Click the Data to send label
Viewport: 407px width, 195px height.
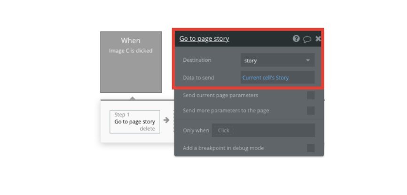point(198,78)
